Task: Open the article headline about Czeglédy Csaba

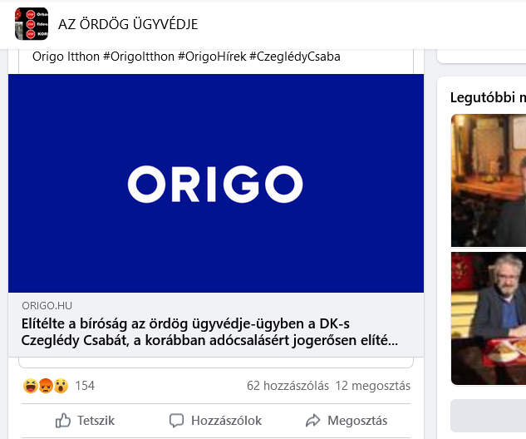Action: click(x=209, y=332)
